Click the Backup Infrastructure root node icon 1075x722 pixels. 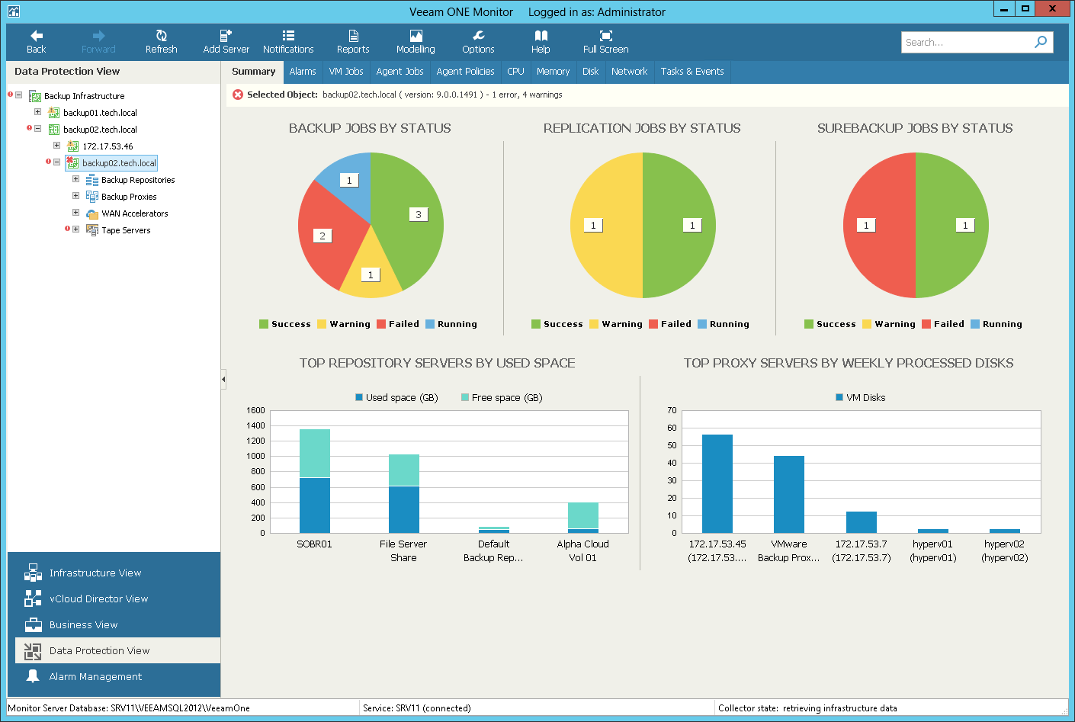[x=35, y=96]
